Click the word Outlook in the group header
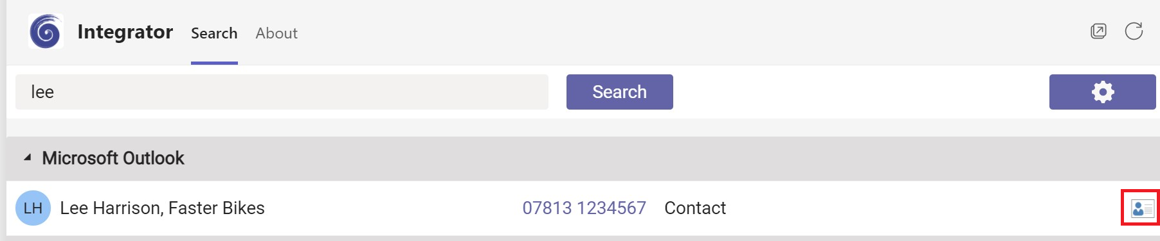The width and height of the screenshot is (1160, 241). click(x=154, y=158)
